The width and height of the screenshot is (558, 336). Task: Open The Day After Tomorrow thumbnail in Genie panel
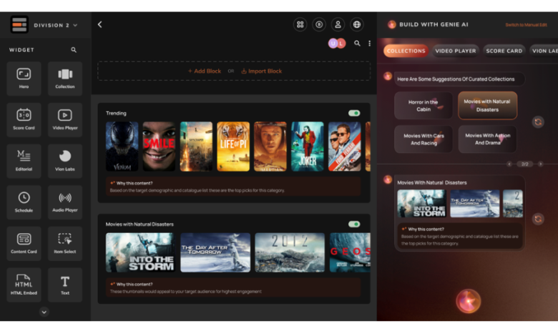click(x=475, y=203)
